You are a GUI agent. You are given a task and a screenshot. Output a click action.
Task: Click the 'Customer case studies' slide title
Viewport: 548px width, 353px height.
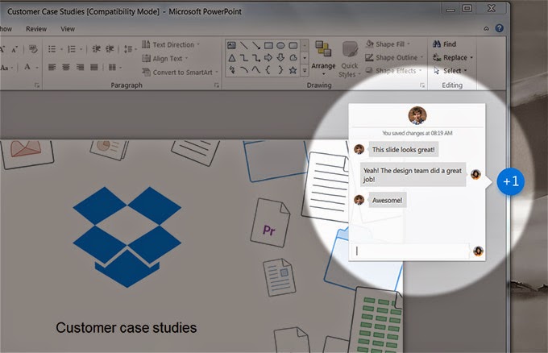tap(127, 327)
